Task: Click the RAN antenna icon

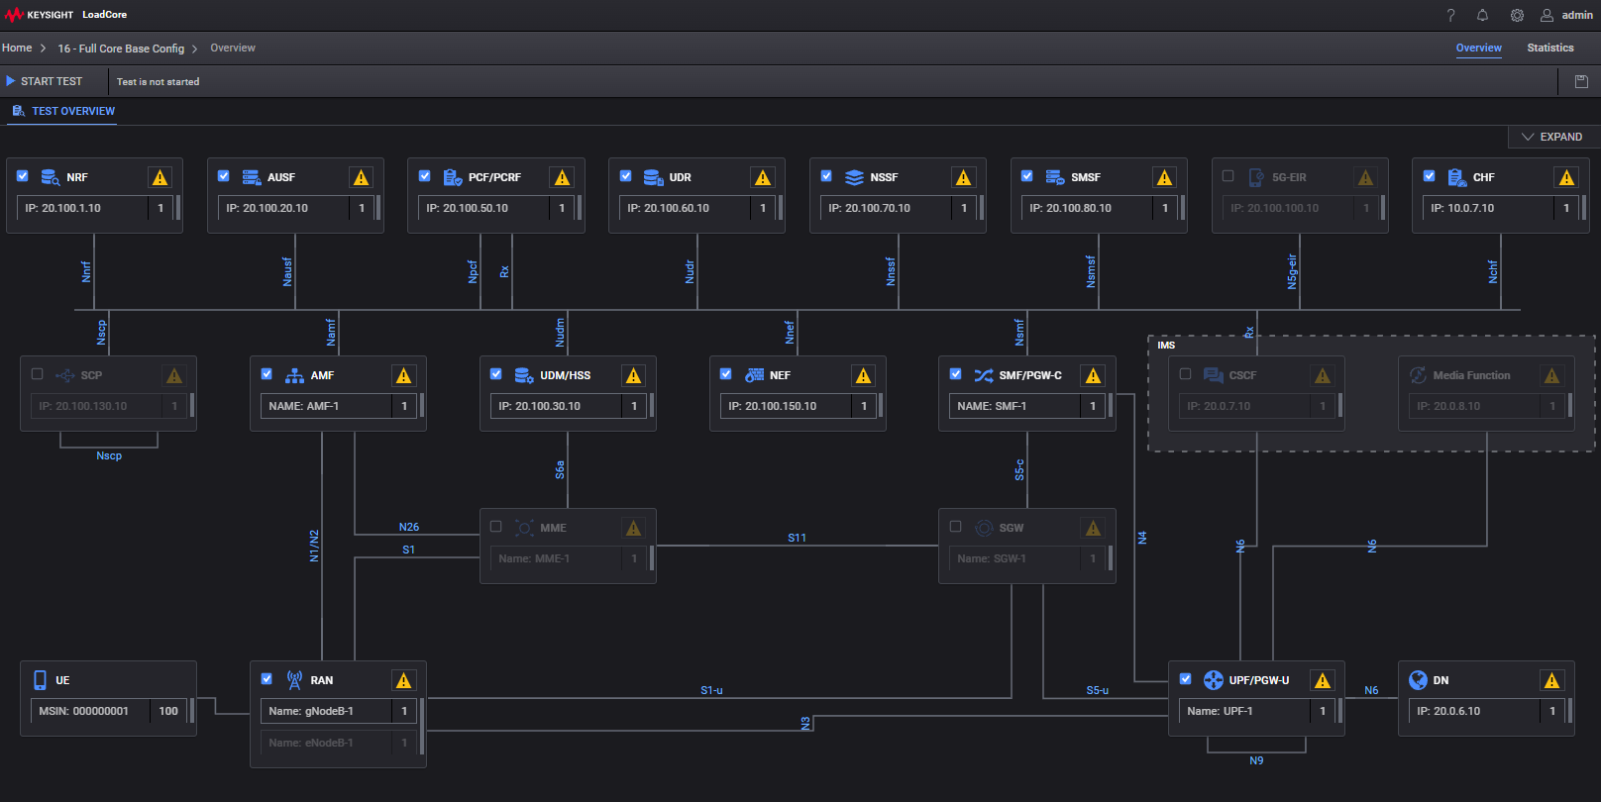Action: (294, 680)
